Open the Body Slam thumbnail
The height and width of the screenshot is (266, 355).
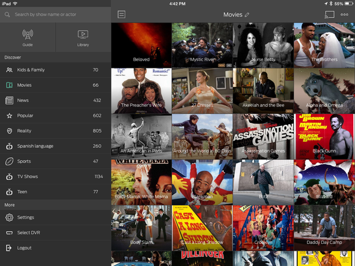coord(141,227)
